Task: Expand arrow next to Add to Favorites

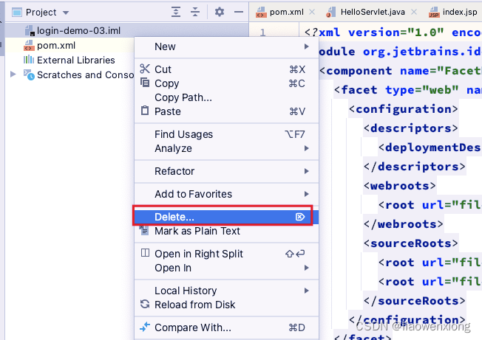Action: pos(306,194)
